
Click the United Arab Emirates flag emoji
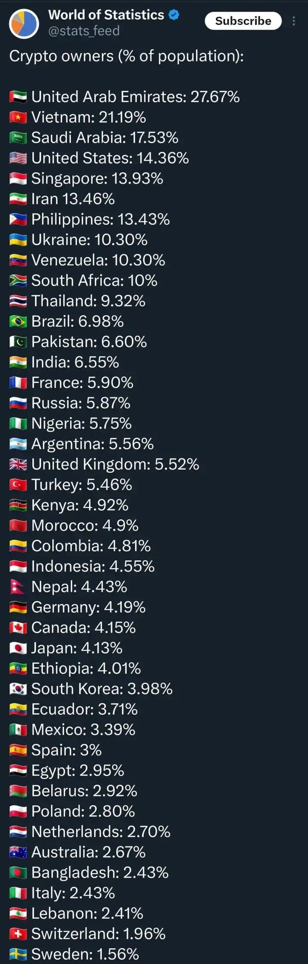18,97
